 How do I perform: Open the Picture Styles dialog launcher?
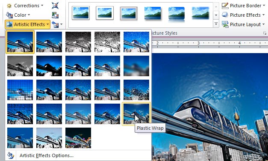coord(265,33)
